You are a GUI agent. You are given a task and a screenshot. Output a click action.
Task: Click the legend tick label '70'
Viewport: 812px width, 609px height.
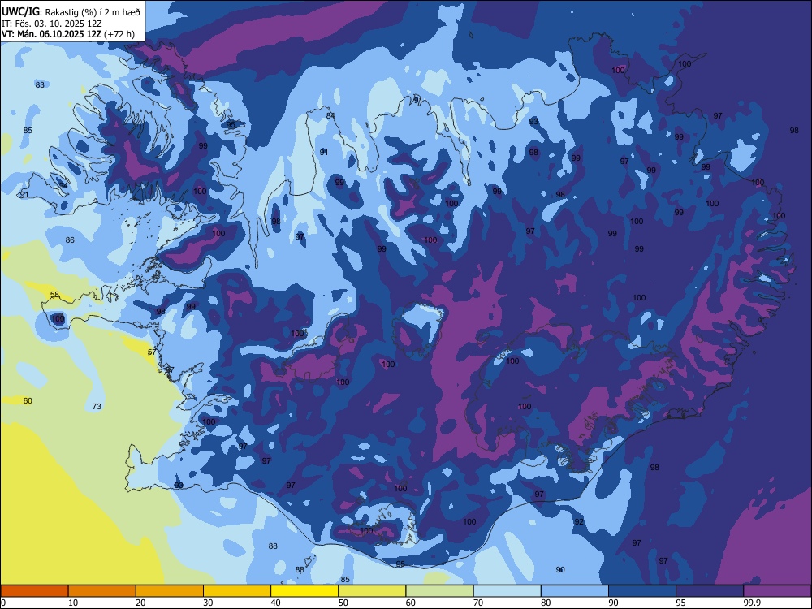tap(478, 603)
